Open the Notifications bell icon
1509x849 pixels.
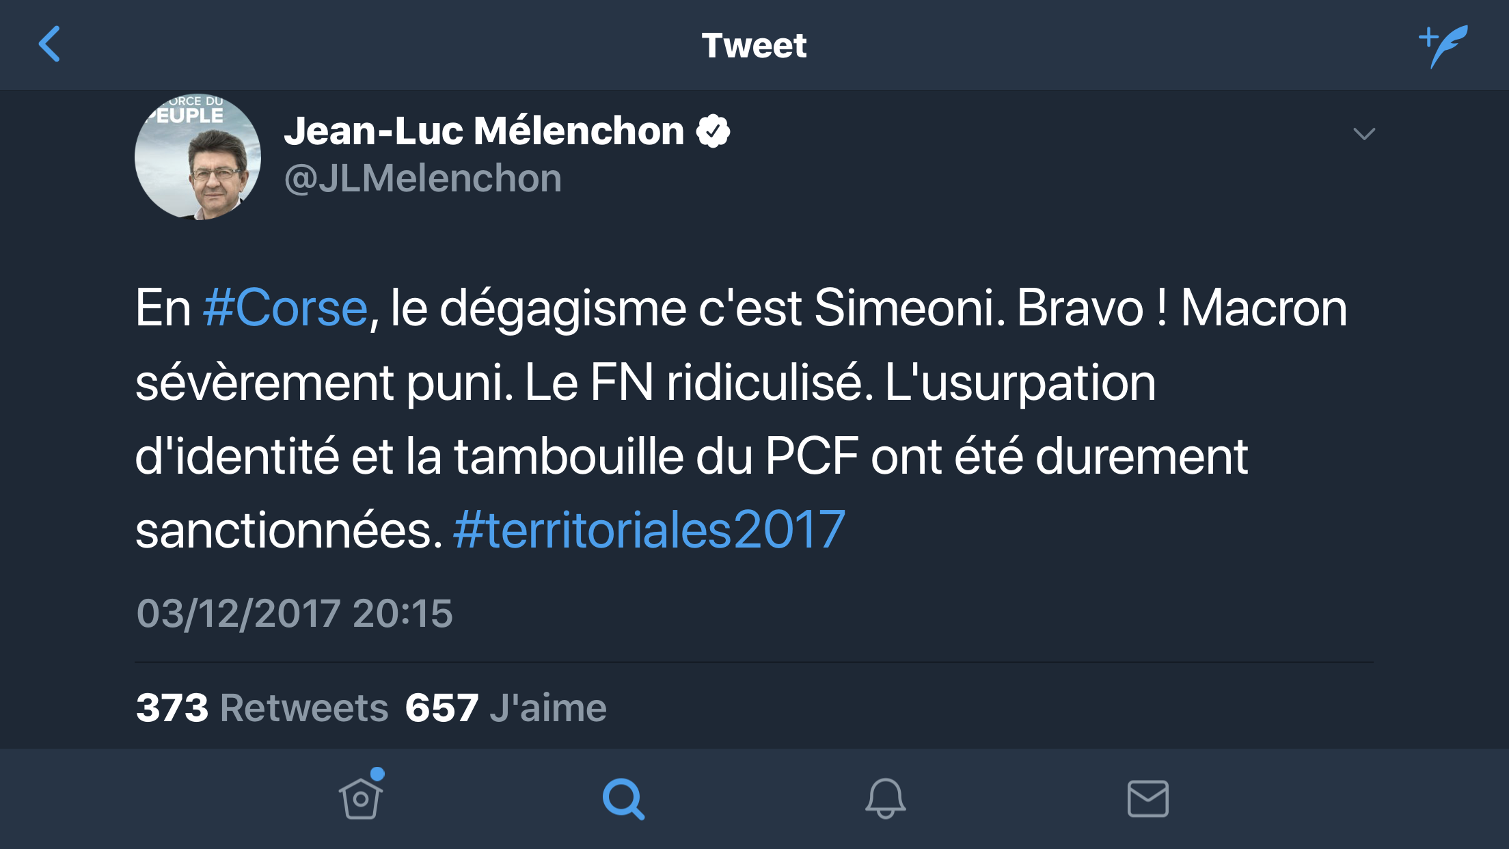[885, 798]
